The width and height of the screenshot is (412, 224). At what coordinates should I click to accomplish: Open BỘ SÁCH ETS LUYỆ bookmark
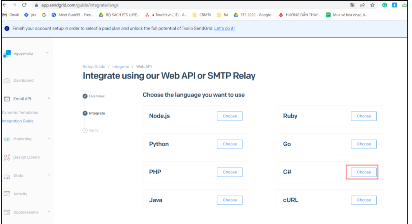click(119, 15)
